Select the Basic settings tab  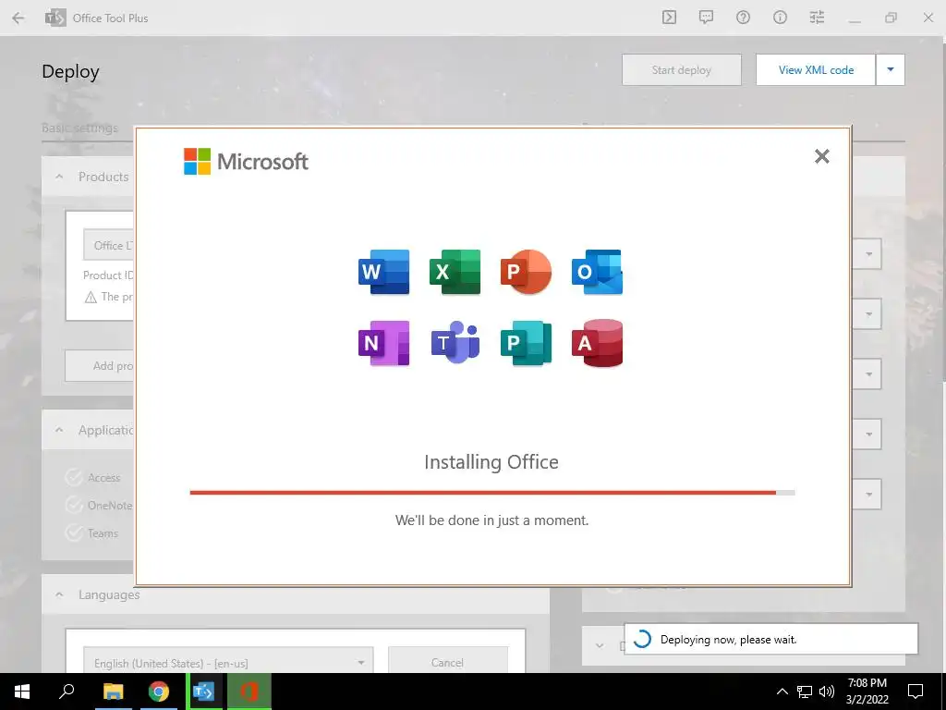pos(79,128)
